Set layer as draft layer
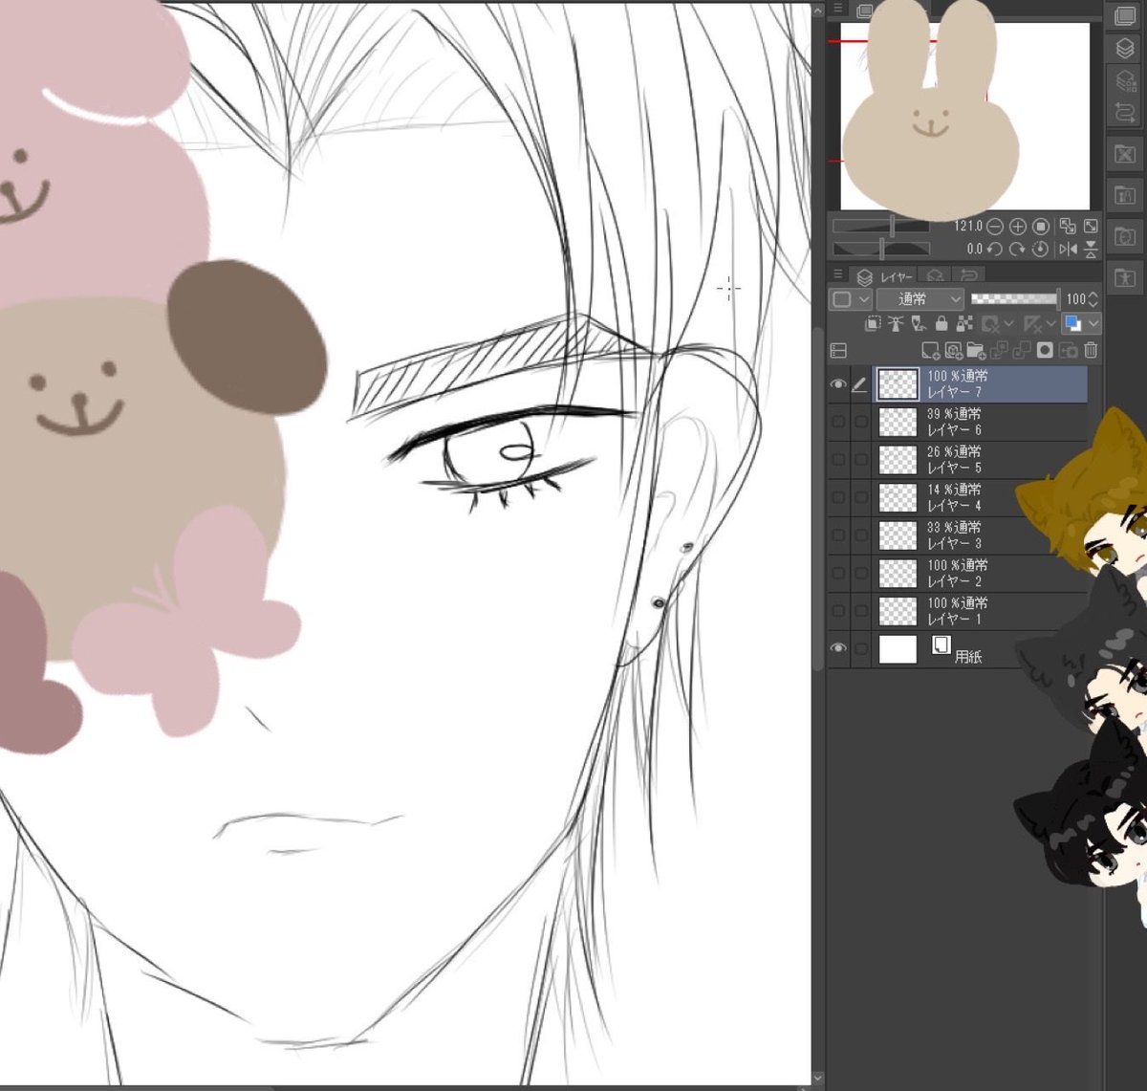 tap(919, 323)
